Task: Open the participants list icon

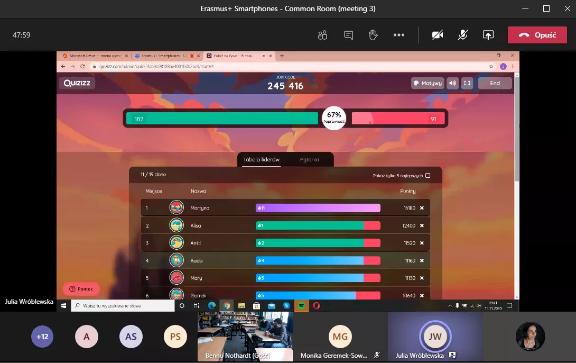Action: pos(322,35)
